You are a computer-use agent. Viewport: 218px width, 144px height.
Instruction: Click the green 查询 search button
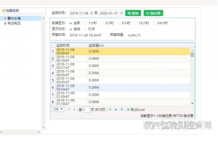pos(133,13)
